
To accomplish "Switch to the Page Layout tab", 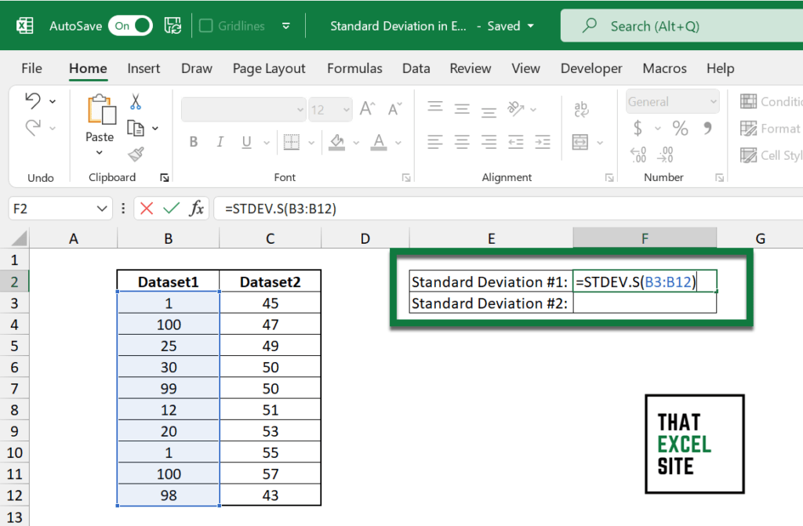I will pyautogui.click(x=269, y=68).
